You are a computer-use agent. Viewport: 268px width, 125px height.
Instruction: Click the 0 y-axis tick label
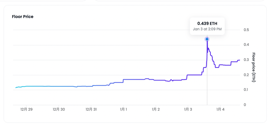(x=245, y=105)
